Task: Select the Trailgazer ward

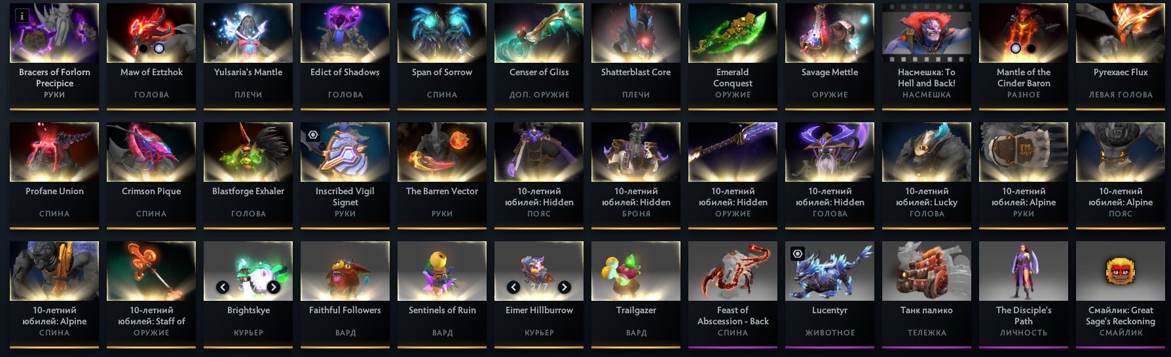Action: pyautogui.click(x=636, y=294)
